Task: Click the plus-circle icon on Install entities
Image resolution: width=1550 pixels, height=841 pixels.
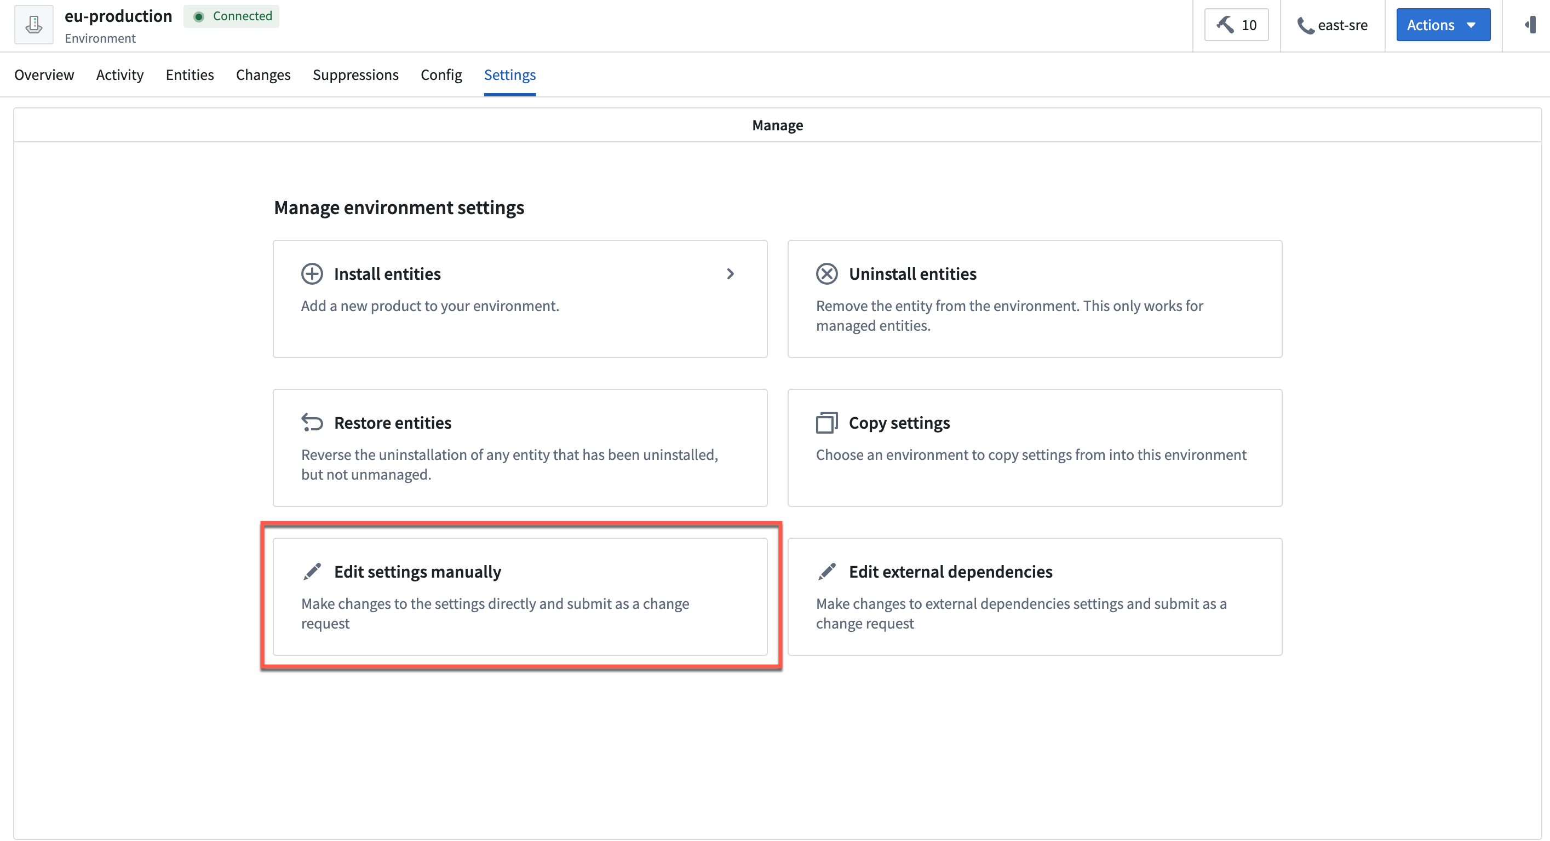Action: point(312,274)
